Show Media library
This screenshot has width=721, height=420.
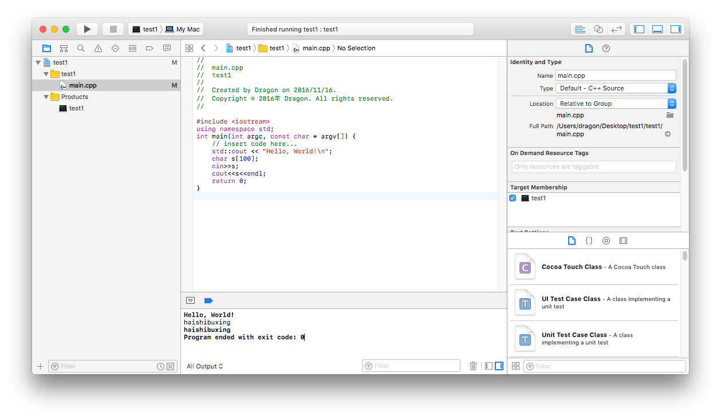pyautogui.click(x=623, y=240)
